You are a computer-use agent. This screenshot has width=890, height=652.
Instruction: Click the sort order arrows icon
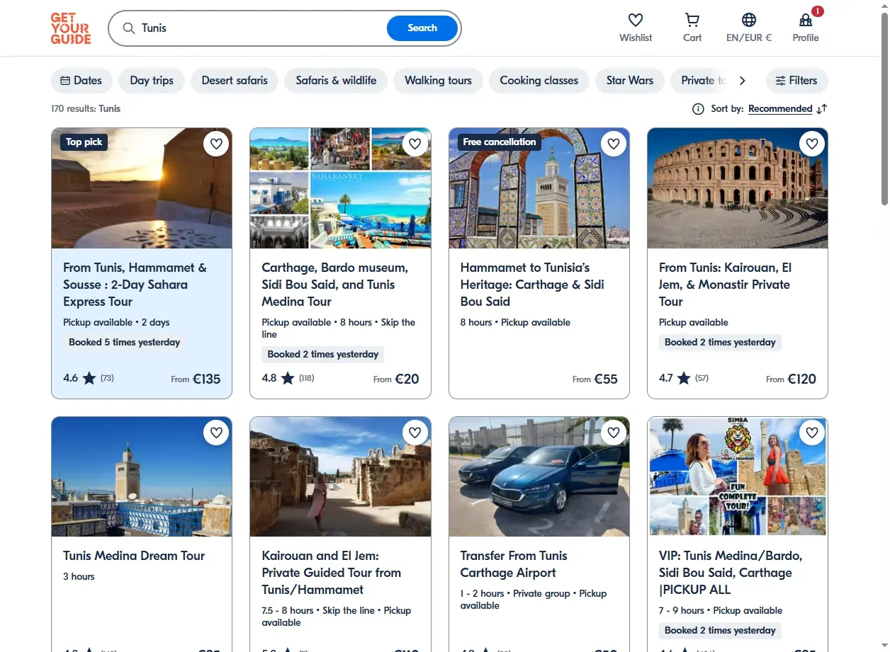pos(822,109)
